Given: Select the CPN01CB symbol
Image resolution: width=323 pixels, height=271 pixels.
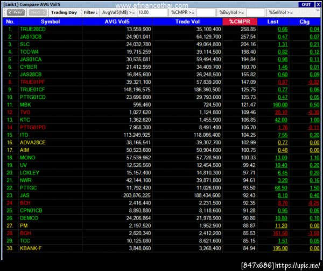Looking at the screenshot, I should (31, 211).
